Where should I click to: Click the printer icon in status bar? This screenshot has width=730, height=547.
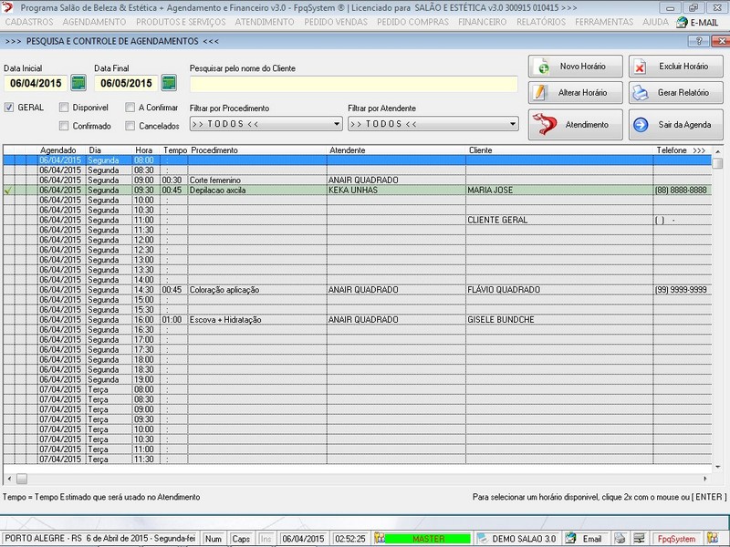(x=620, y=539)
